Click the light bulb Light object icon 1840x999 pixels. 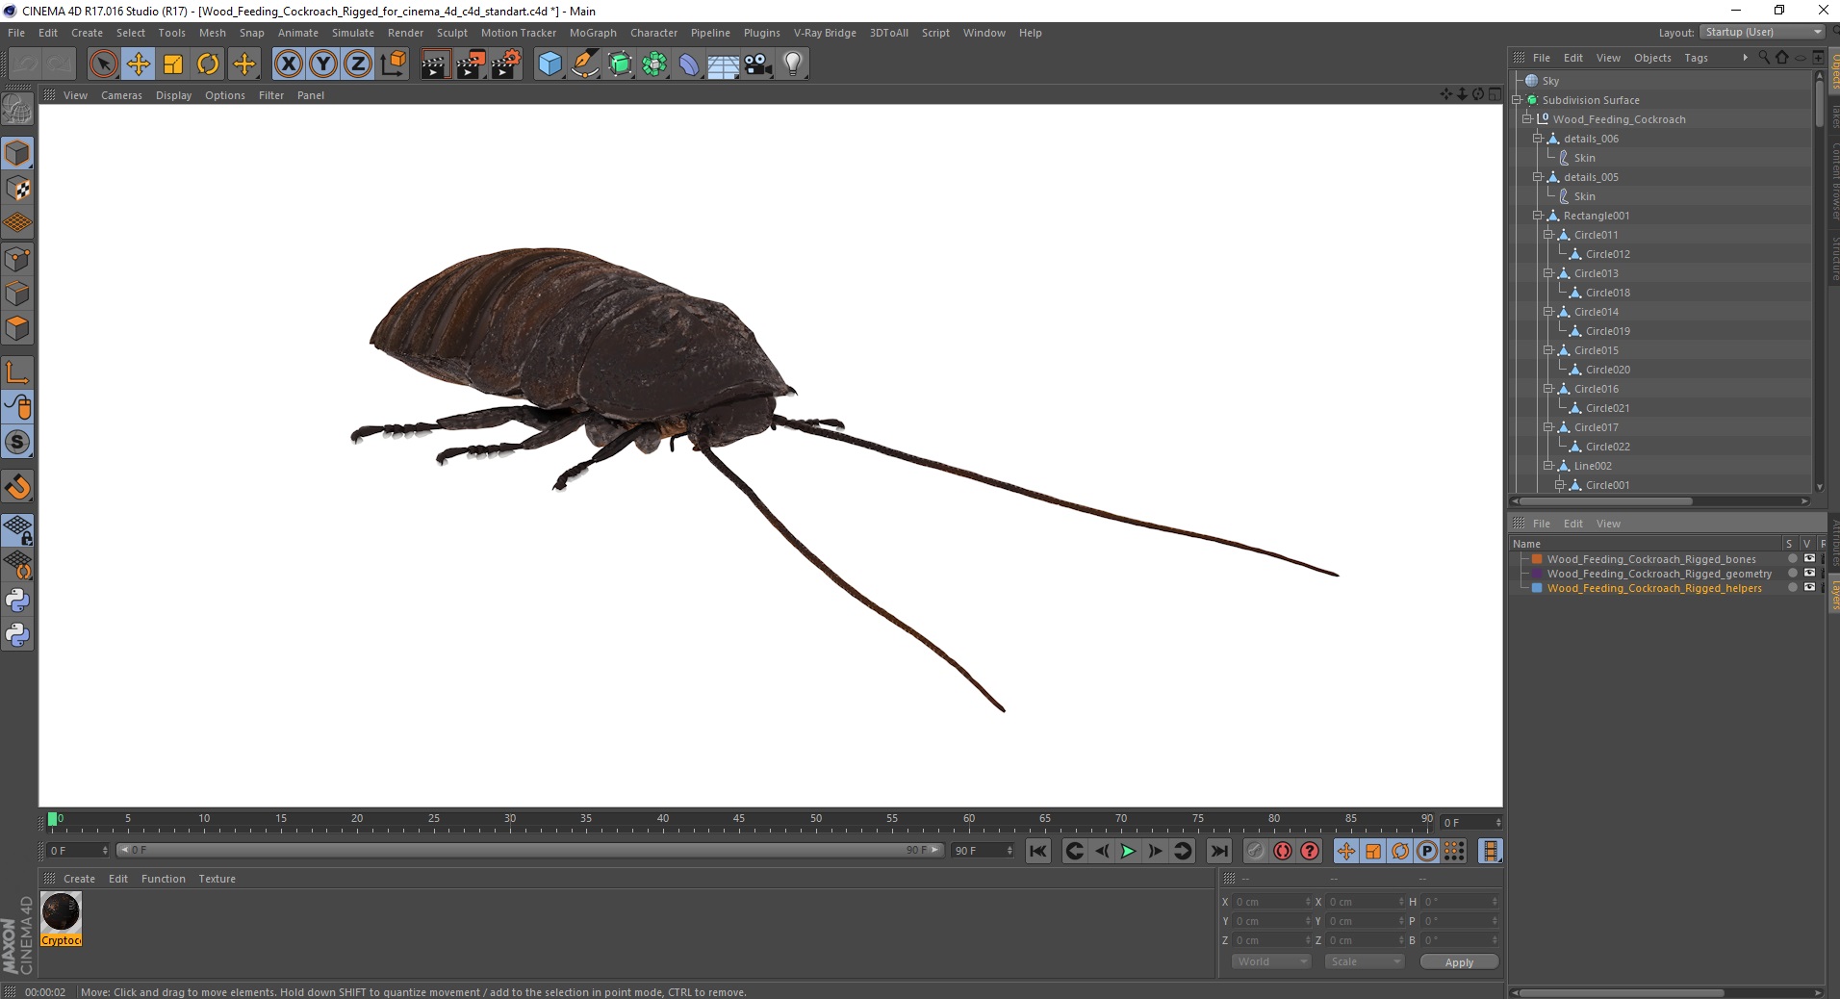pyautogui.click(x=793, y=64)
